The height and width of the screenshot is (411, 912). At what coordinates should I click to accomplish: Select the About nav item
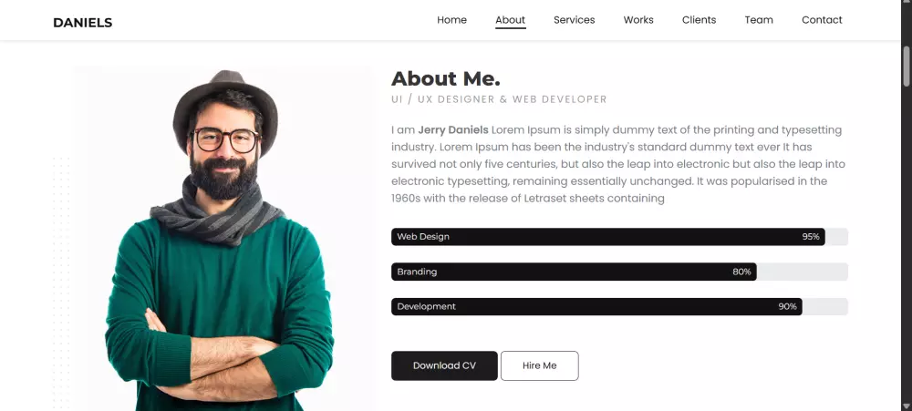(x=511, y=20)
